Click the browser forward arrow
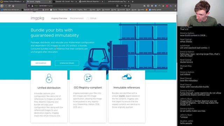224x126 pixels. pyautogui.click(x=6, y=6)
